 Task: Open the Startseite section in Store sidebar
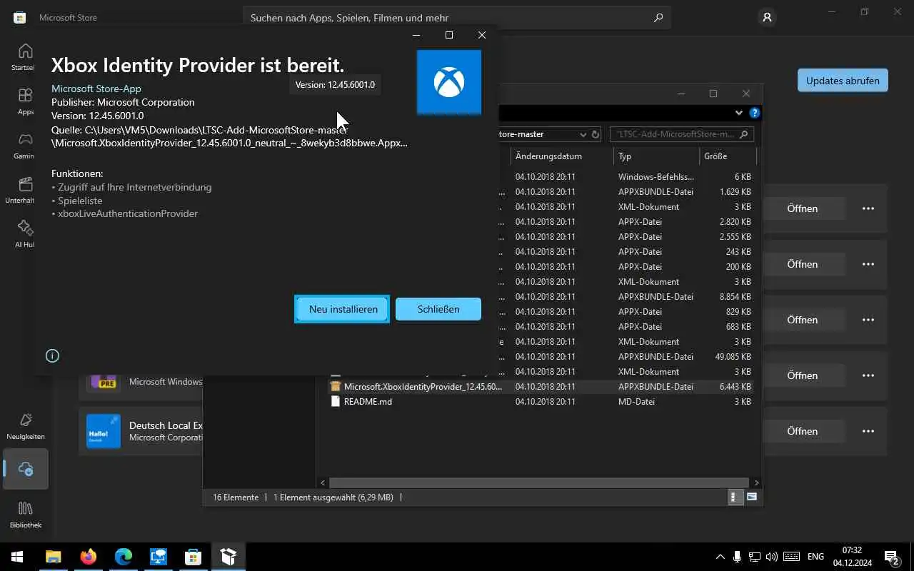click(x=25, y=56)
